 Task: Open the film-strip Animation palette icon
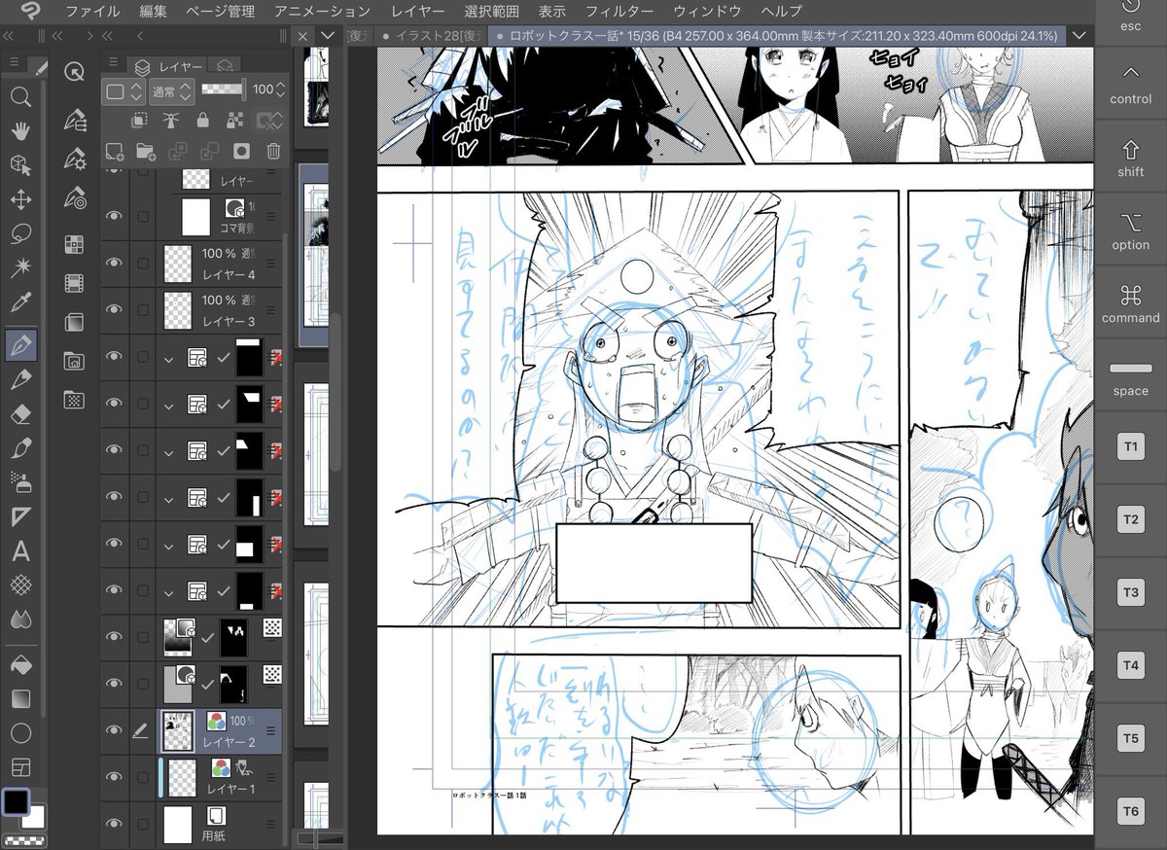74,283
